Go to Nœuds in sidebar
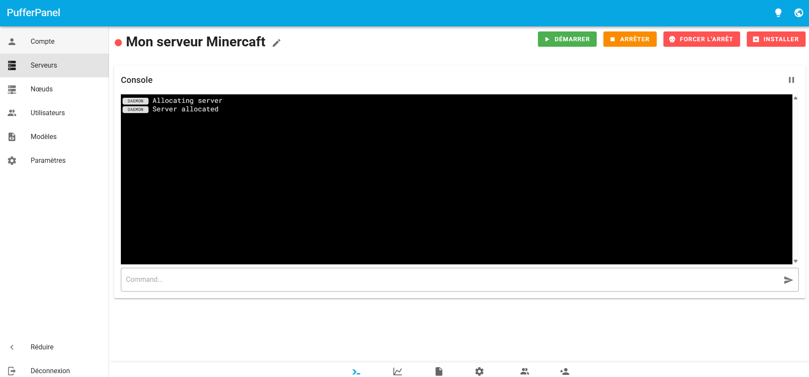The width and height of the screenshot is (809, 377). [42, 89]
